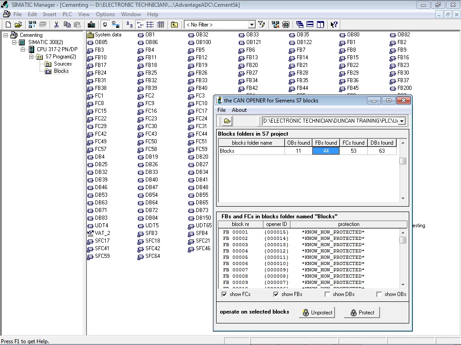Screen dimensions: 461x345
Task: Select the 'FB 00005' row in list
Action: [x=309, y=257]
